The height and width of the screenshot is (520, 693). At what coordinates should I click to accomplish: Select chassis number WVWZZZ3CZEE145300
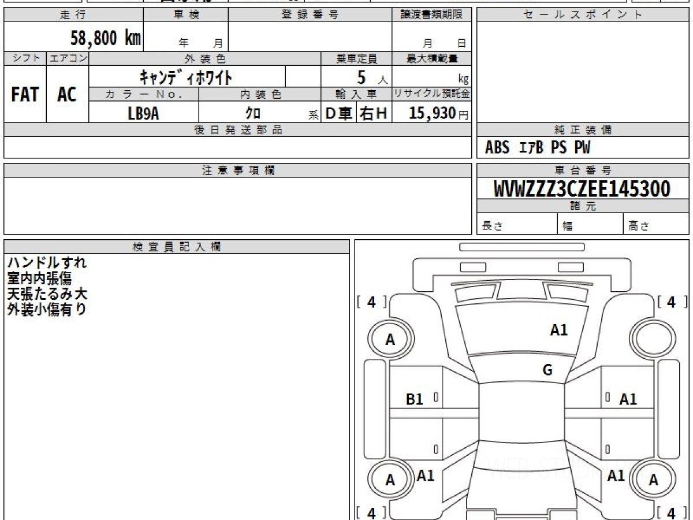click(x=582, y=189)
